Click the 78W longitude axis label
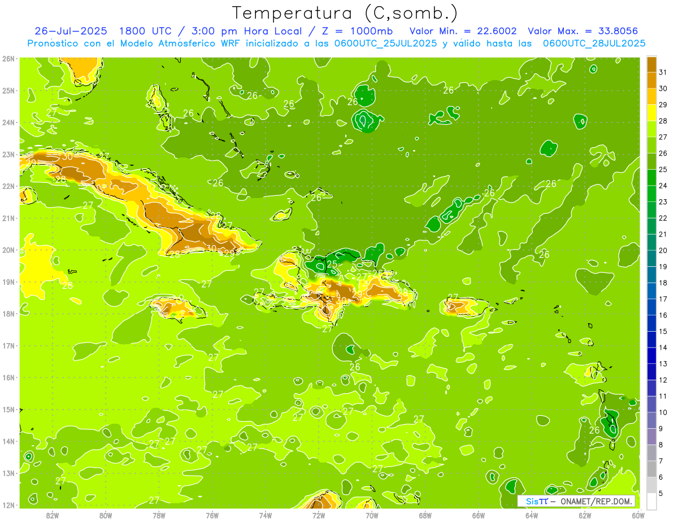 coord(159,515)
